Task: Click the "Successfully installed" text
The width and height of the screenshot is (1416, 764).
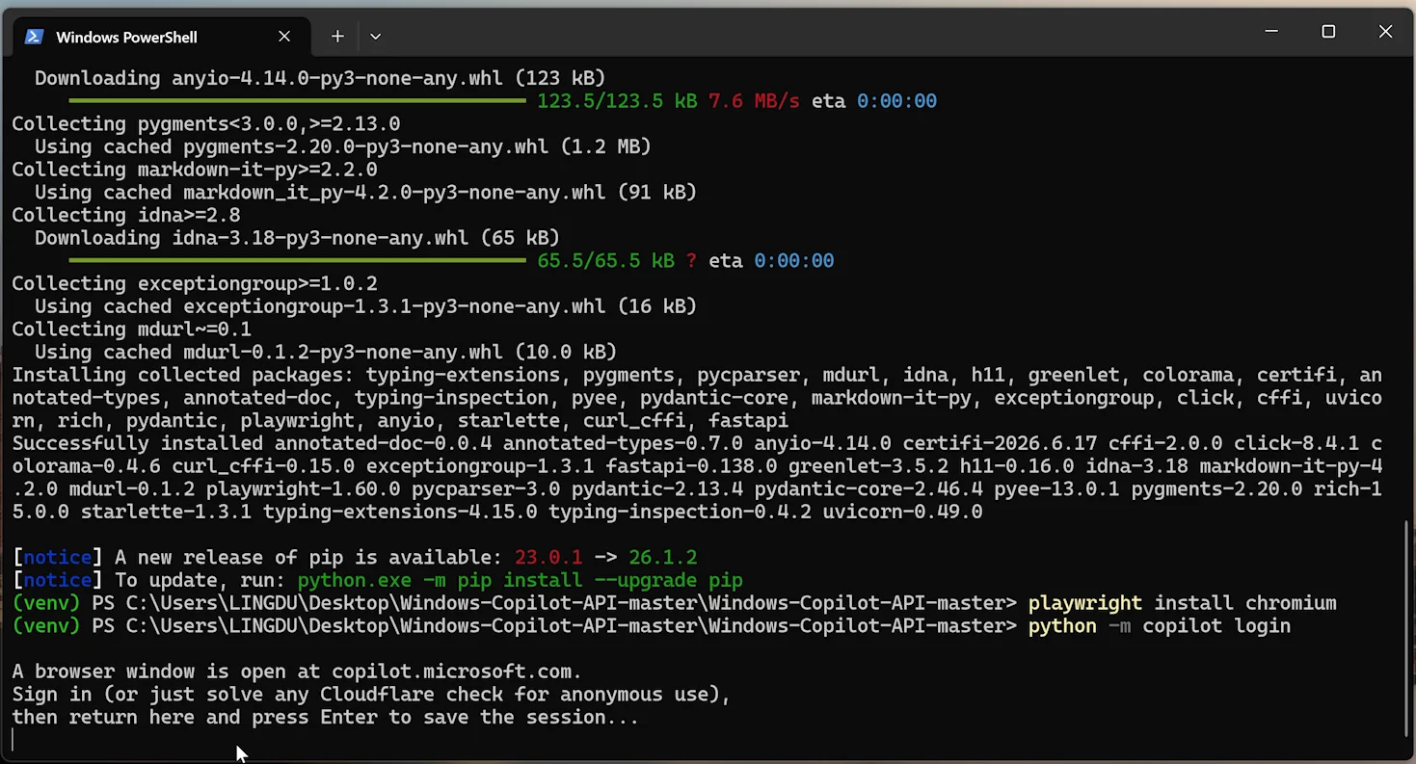Action: (137, 444)
